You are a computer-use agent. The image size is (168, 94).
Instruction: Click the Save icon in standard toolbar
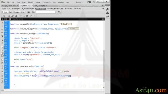[12, 16]
